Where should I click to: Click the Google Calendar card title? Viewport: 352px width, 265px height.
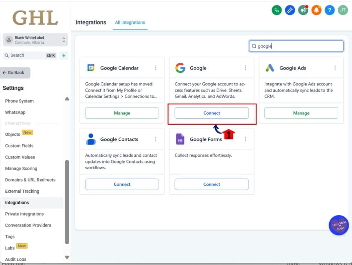(119, 68)
